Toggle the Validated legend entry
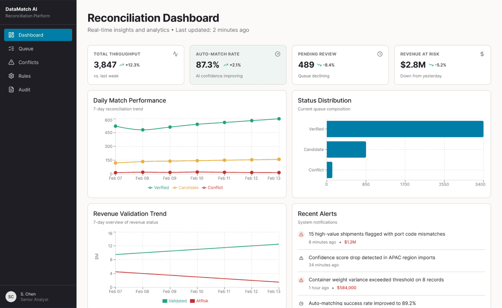The width and height of the screenshot is (502, 308). coord(174,301)
